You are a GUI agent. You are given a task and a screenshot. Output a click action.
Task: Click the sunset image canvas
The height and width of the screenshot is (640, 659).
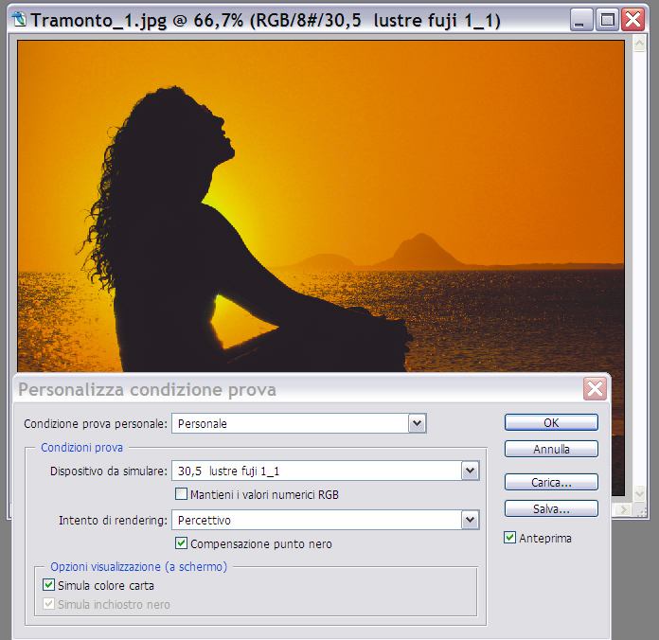coord(321,205)
